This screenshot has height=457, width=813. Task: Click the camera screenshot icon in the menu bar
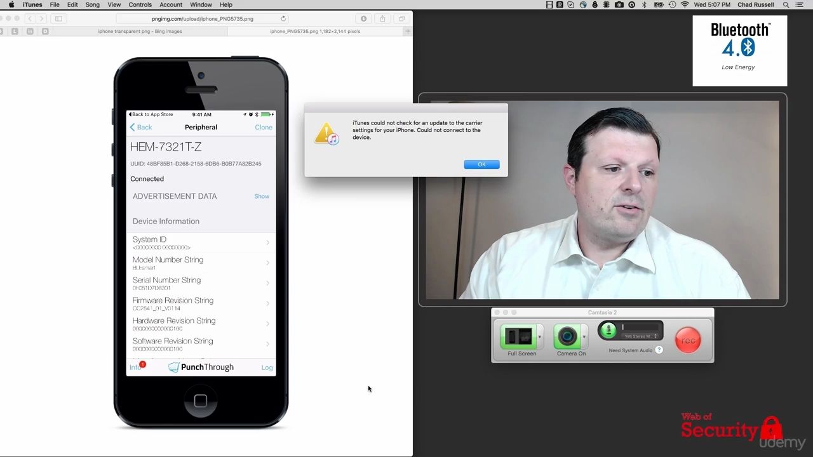point(619,4)
